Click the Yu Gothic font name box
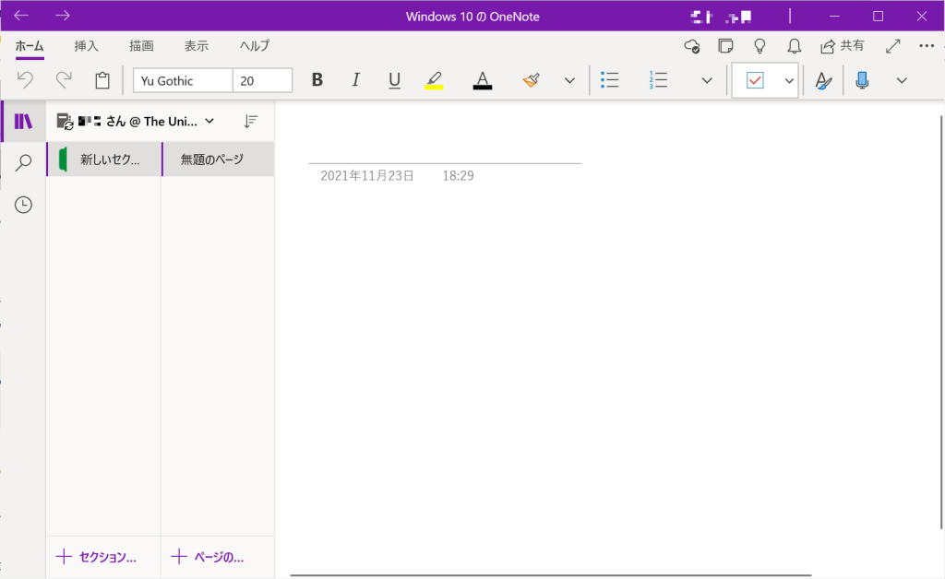 (183, 80)
